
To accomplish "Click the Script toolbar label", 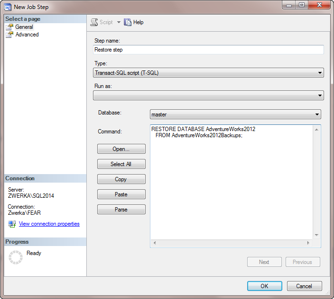I will 106,22.
